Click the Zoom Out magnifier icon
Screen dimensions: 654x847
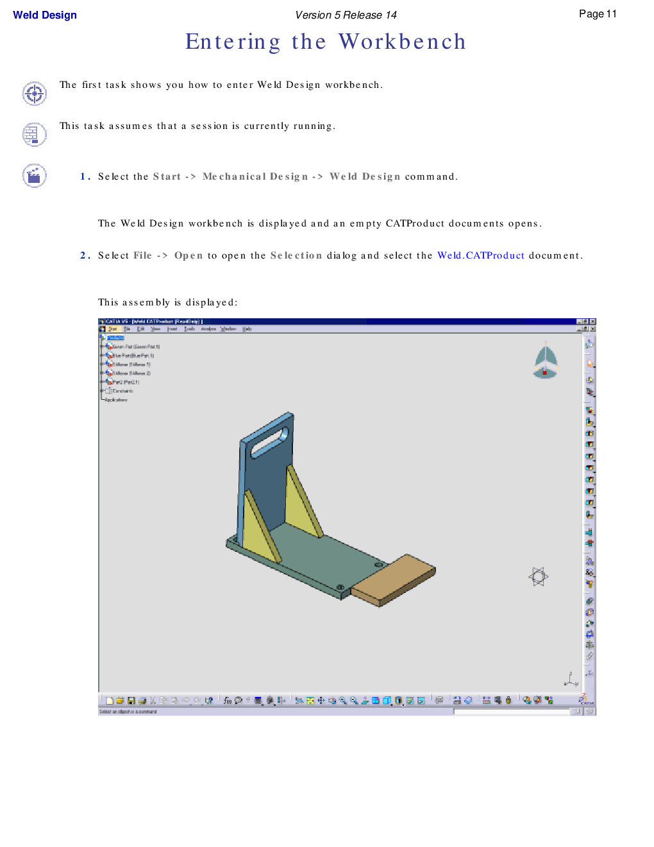[354, 701]
